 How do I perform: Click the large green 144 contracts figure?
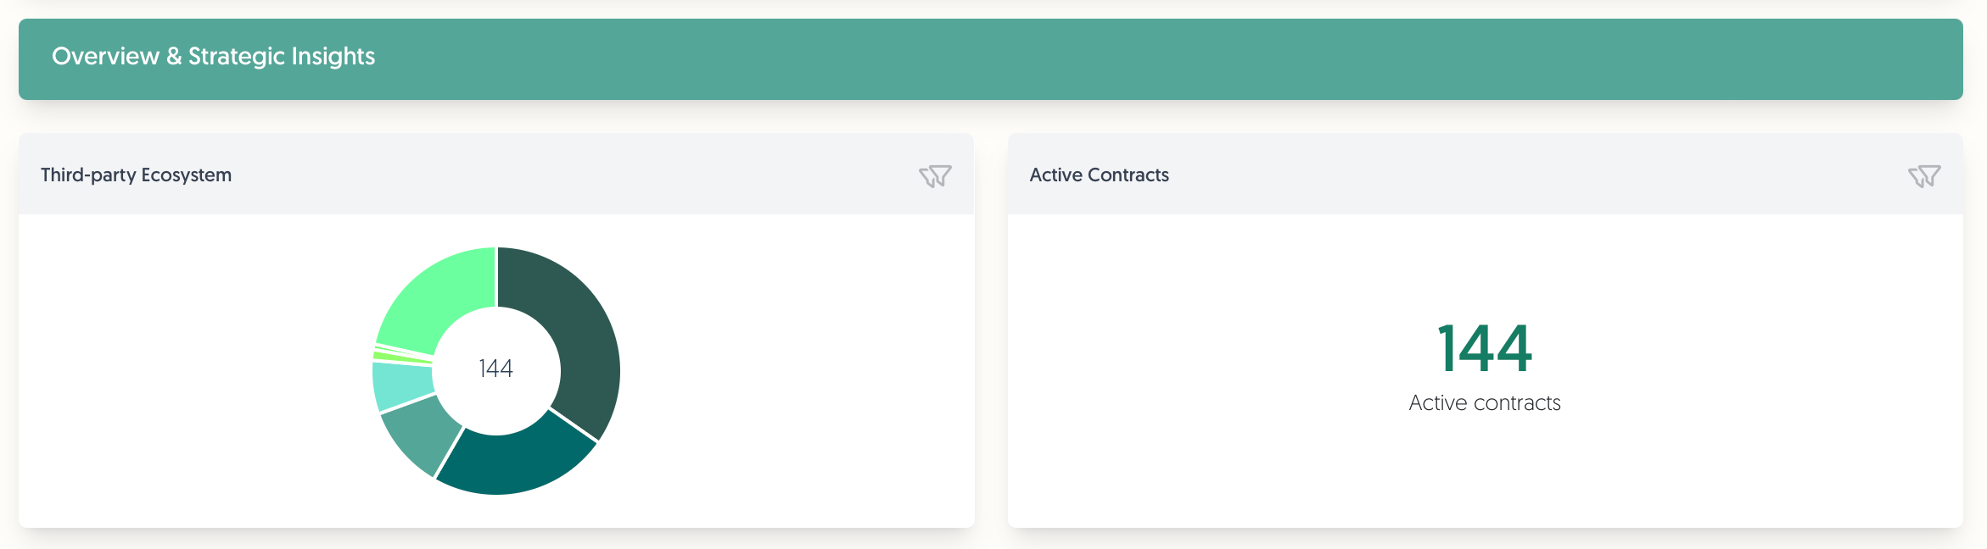pos(1485,348)
